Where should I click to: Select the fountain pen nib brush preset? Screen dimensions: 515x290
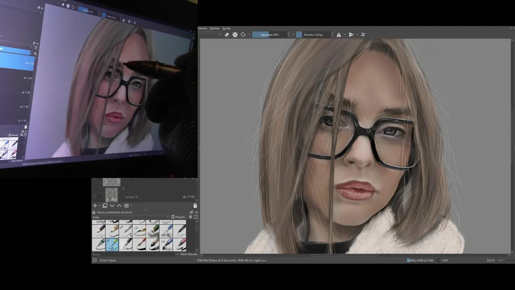(x=126, y=244)
